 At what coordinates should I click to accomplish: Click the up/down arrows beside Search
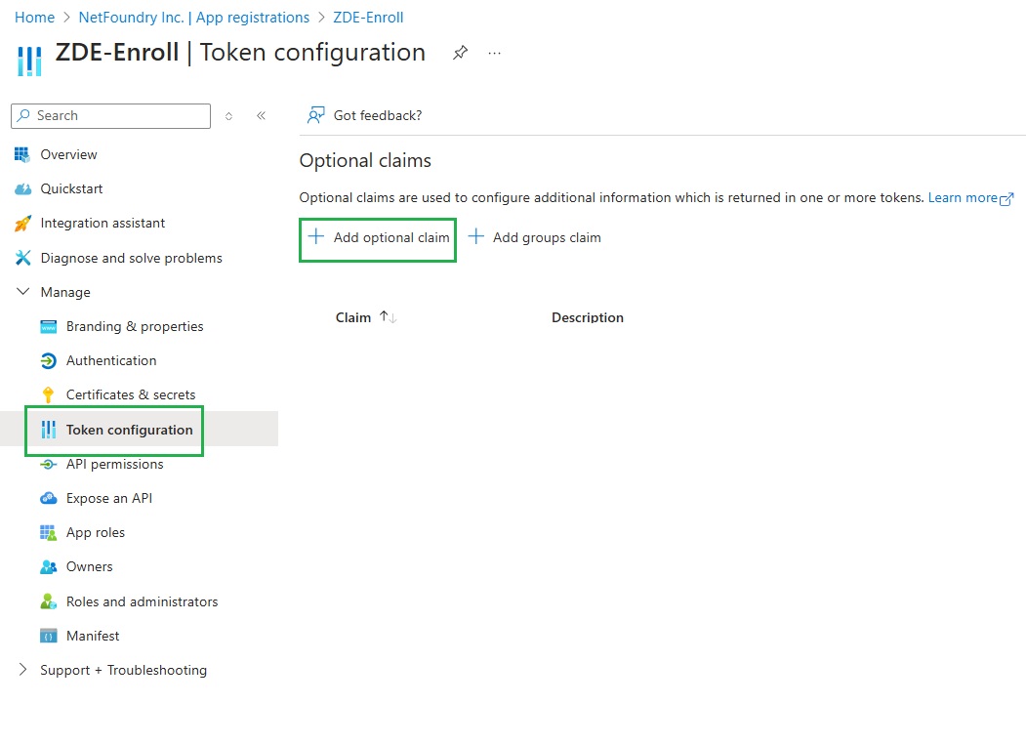pos(229,116)
